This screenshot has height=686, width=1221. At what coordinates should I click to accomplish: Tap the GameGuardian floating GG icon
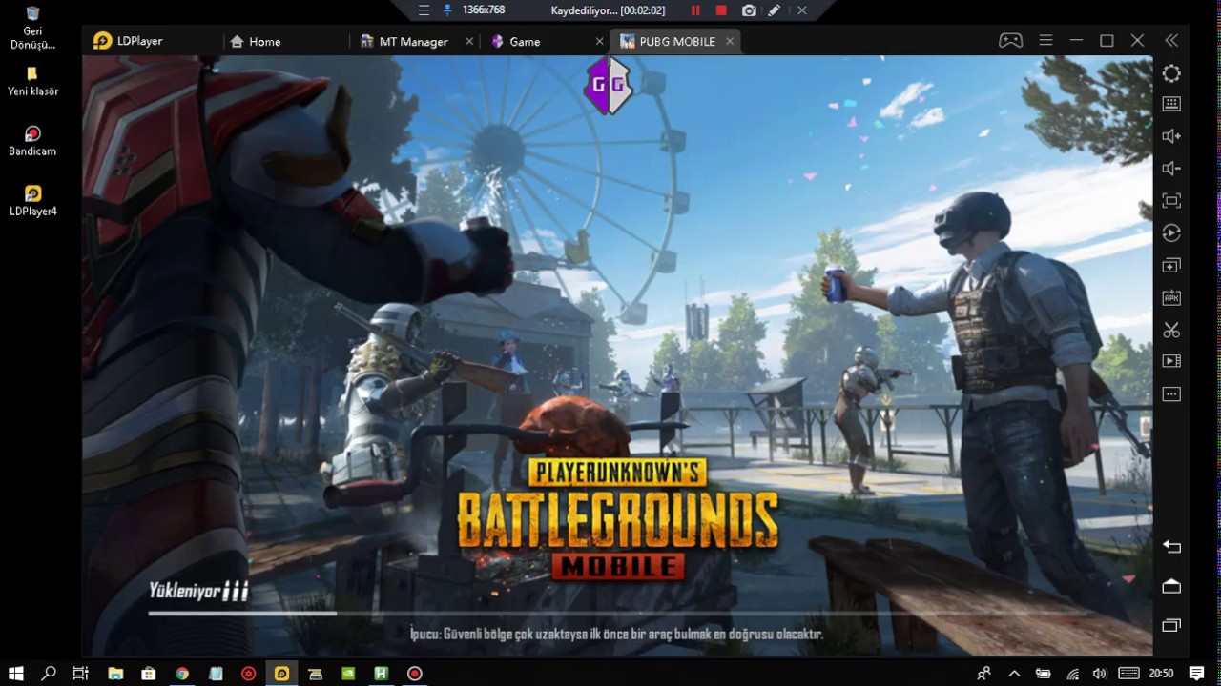(608, 85)
